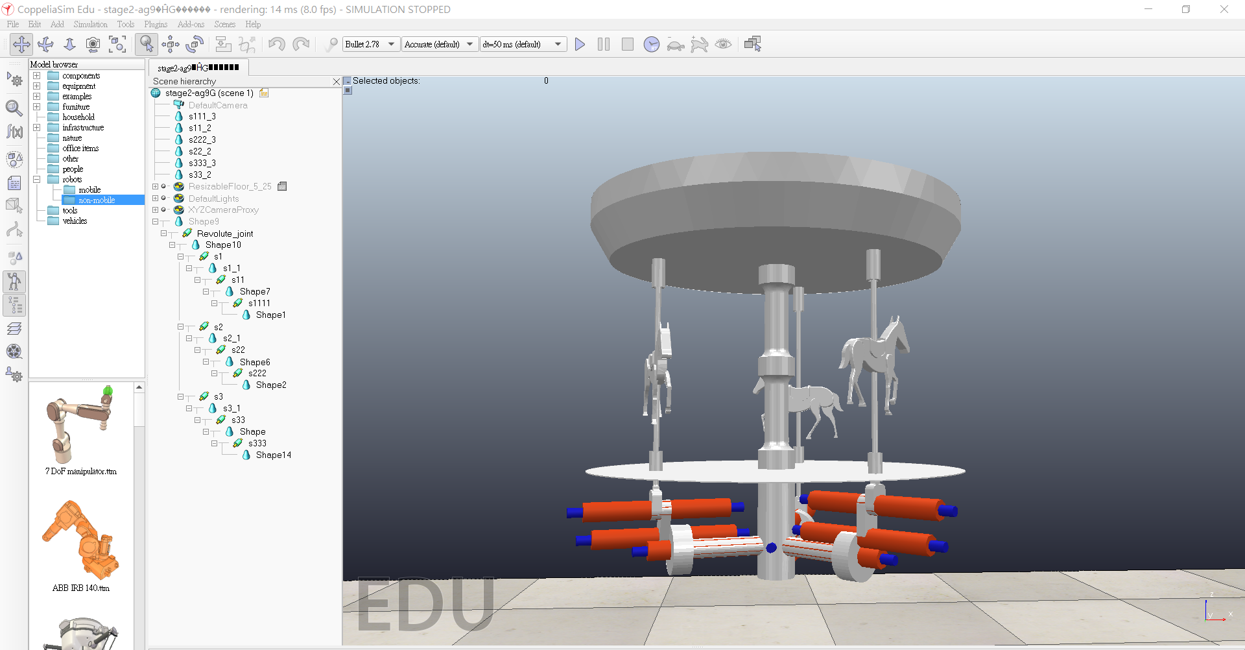The height and width of the screenshot is (650, 1245).
Task: Activate object/item shift tool
Action: tap(171, 44)
